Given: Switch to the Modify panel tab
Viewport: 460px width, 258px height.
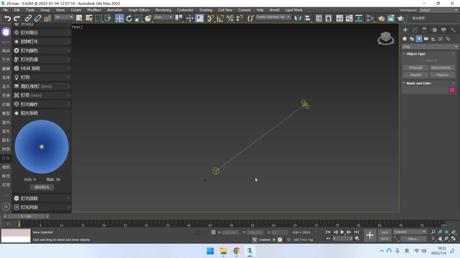Looking at the screenshot, I should 415,30.
